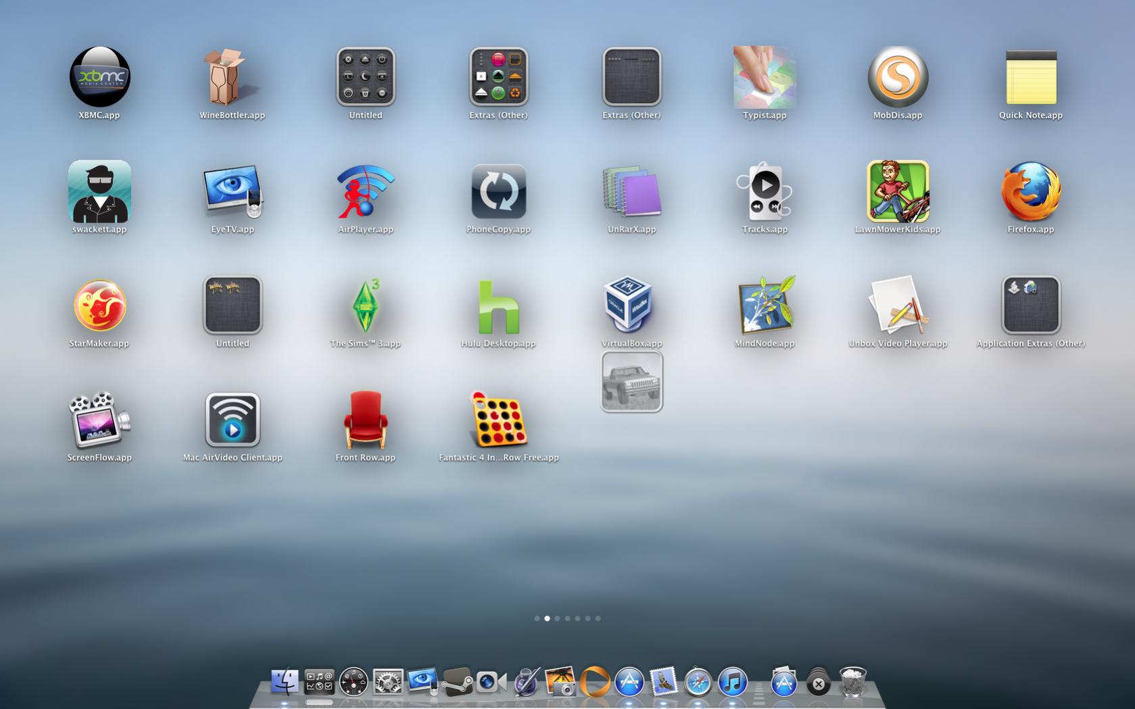The width and height of the screenshot is (1135, 709).
Task: Open StarMaker.app
Action: coord(99,305)
